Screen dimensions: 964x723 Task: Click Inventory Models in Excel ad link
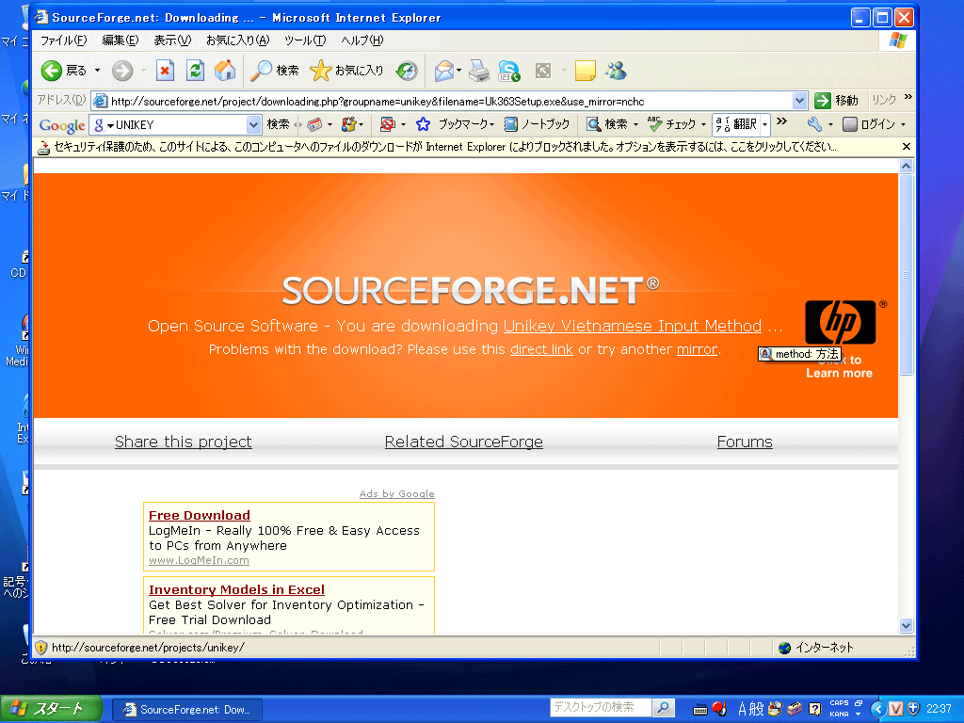pos(236,589)
